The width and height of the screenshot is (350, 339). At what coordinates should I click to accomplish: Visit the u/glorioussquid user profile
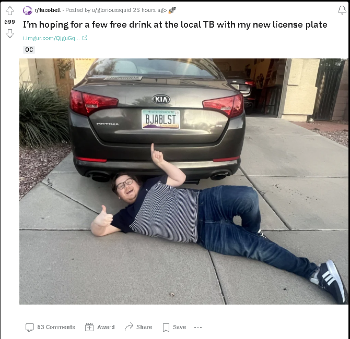click(x=111, y=10)
